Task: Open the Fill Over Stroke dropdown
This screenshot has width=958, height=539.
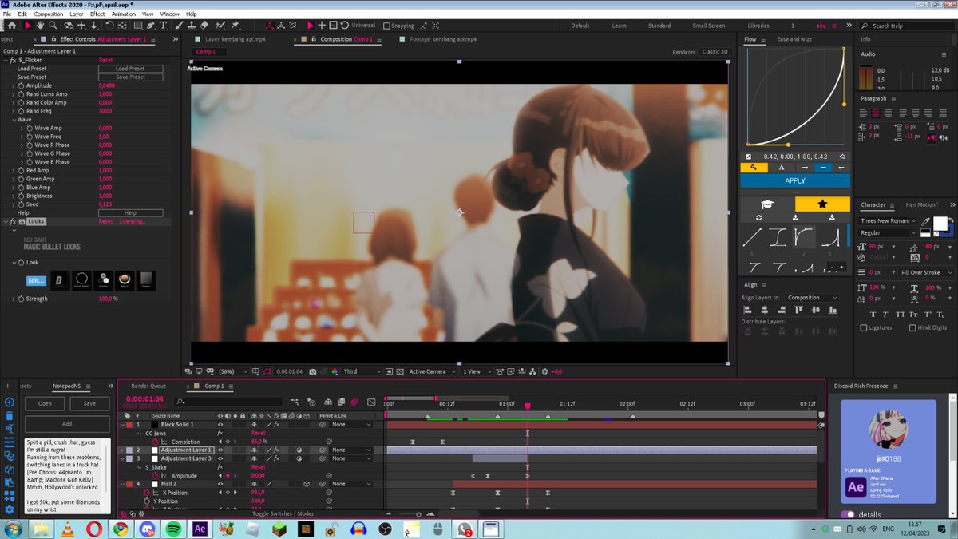Action: pyautogui.click(x=926, y=273)
